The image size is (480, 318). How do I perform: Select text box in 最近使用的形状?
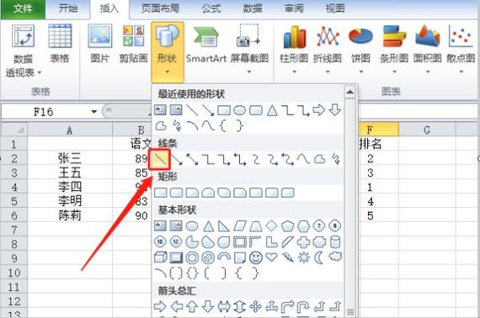coord(160,110)
